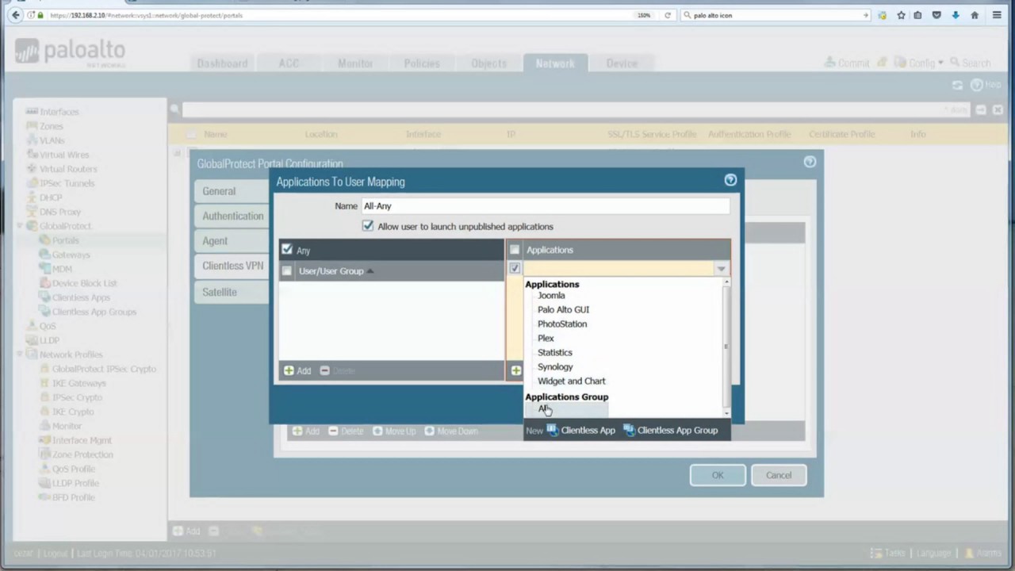Click the browser URL address bar
The image size is (1015, 571).
pos(341,15)
